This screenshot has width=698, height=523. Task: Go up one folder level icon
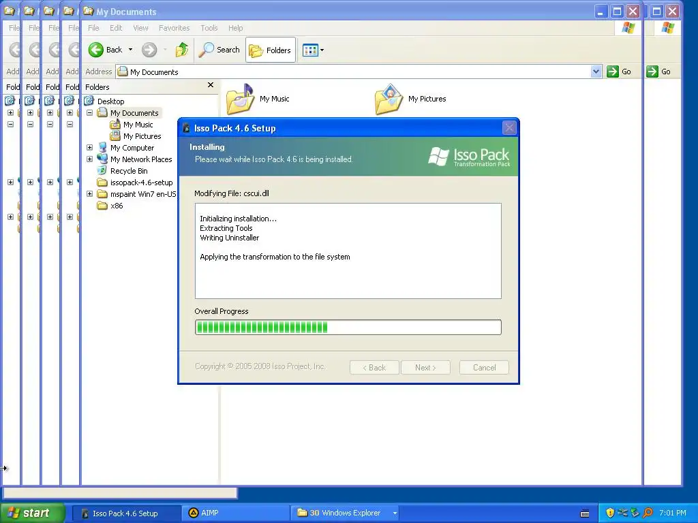(181, 50)
